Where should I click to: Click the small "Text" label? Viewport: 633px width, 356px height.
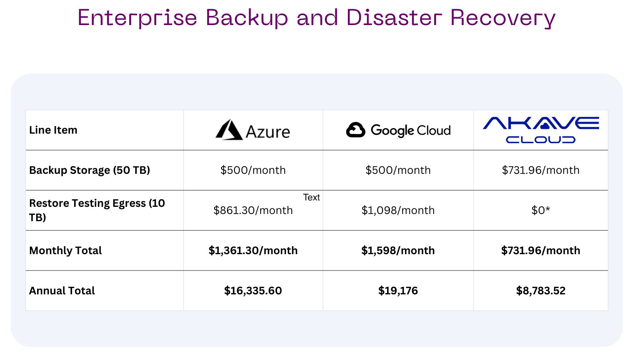pyautogui.click(x=311, y=197)
